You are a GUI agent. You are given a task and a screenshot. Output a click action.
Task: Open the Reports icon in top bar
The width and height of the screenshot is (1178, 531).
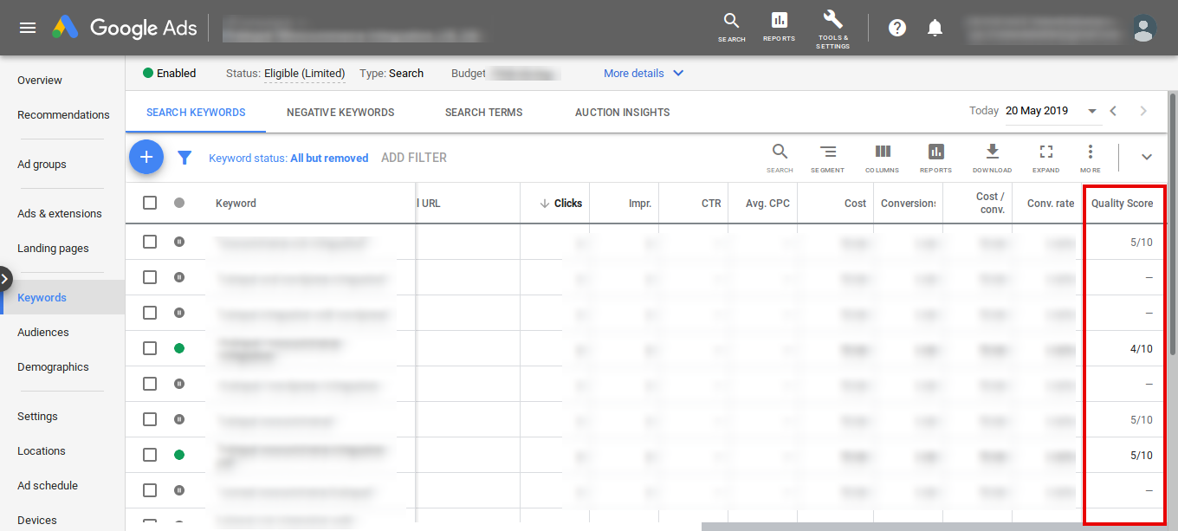pyautogui.click(x=778, y=28)
